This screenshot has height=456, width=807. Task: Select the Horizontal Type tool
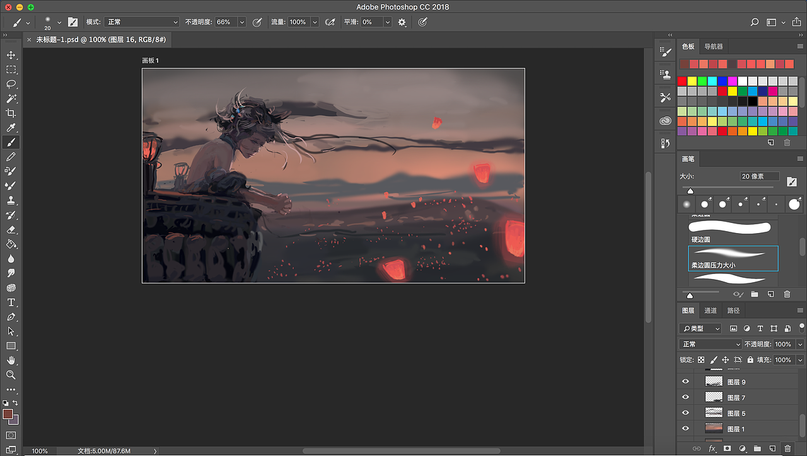pos(11,302)
